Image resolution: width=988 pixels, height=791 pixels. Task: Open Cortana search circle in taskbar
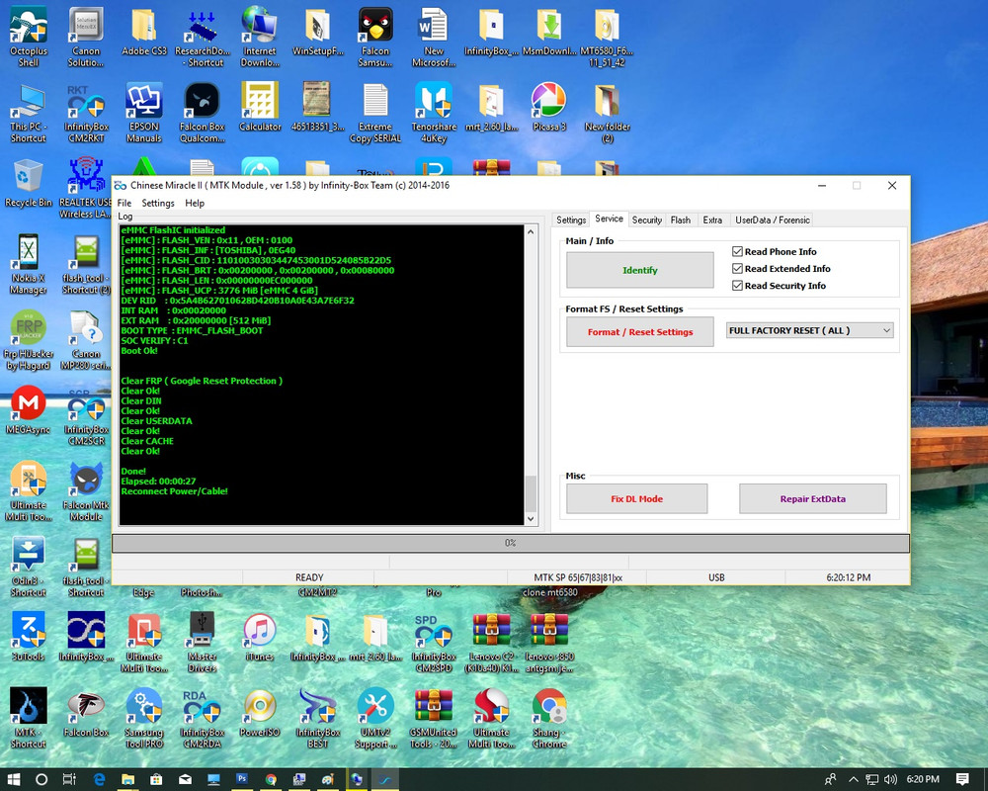(41, 780)
